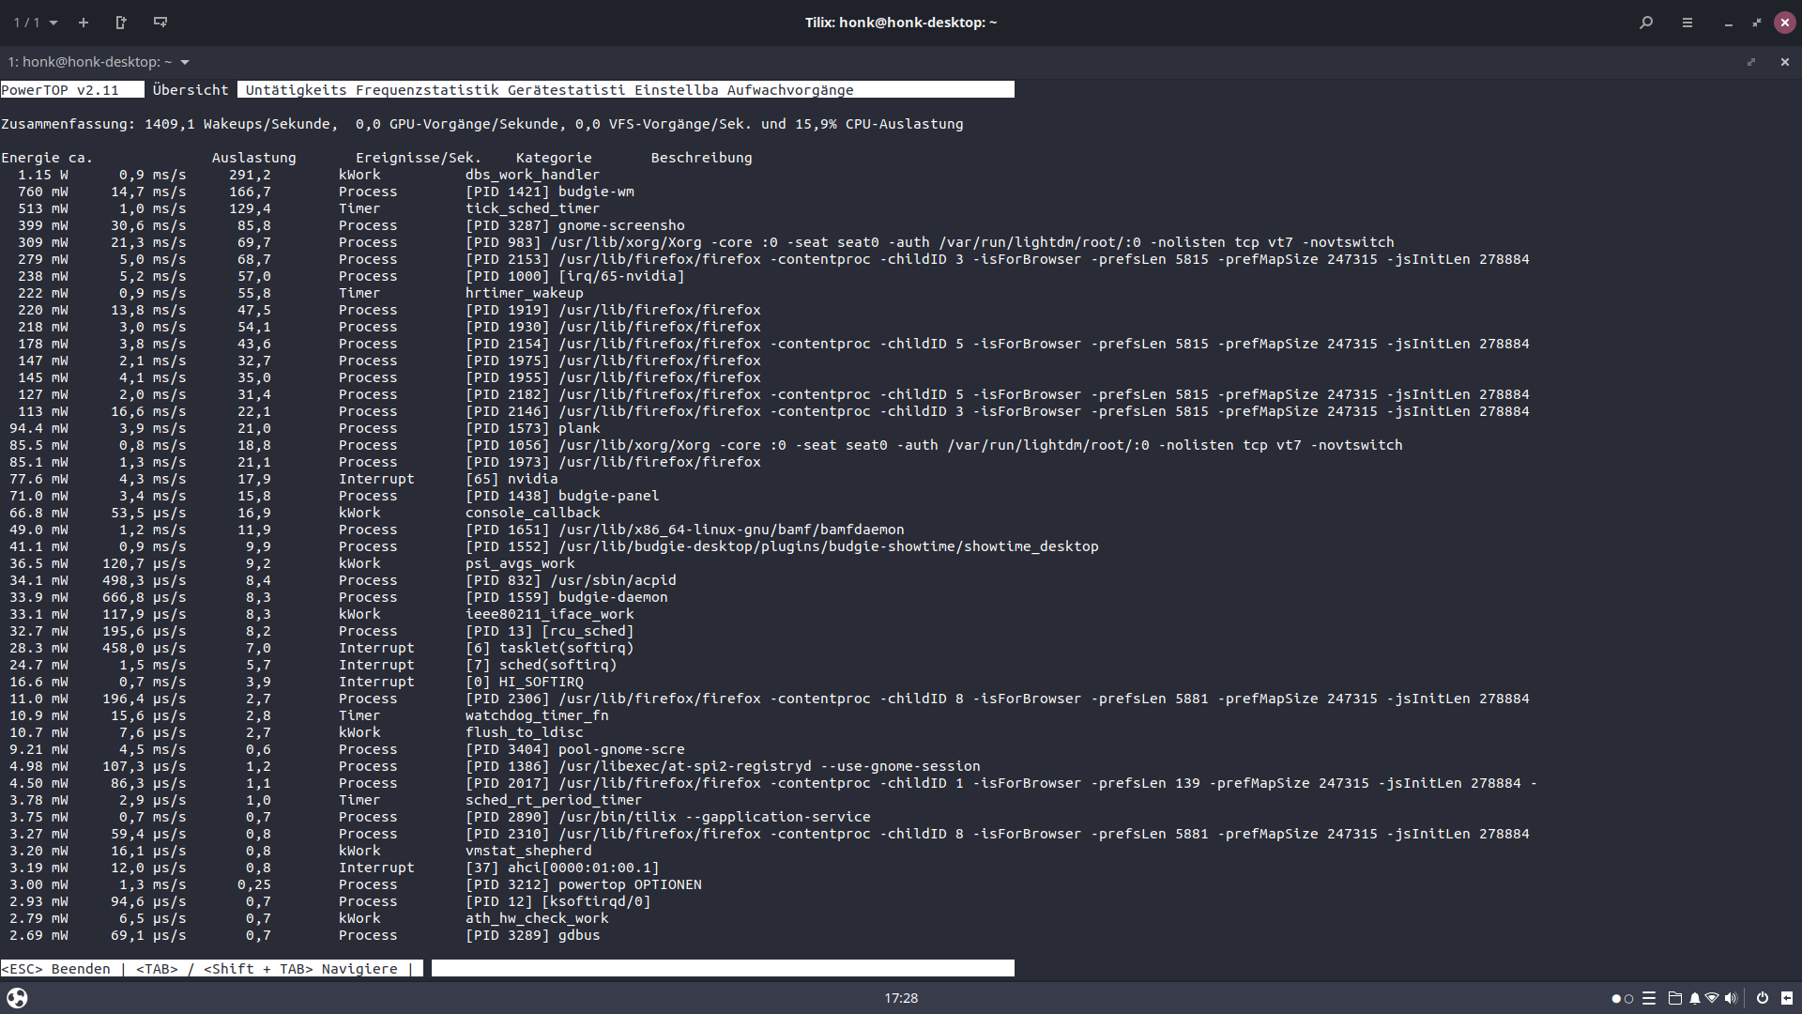The image size is (1802, 1014).
Task: Click the PowerTOP v2.11 label
Action: coord(60,90)
